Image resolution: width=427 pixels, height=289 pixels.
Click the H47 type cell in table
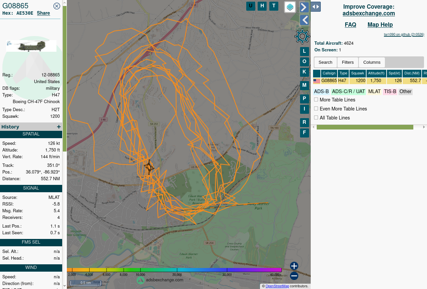point(343,81)
